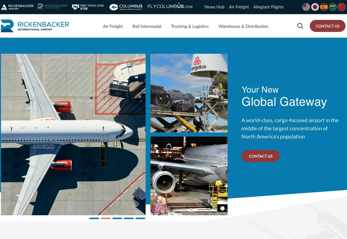347x239 pixels.
Task: Select the orange active carousel indicator
Action: coord(106,218)
